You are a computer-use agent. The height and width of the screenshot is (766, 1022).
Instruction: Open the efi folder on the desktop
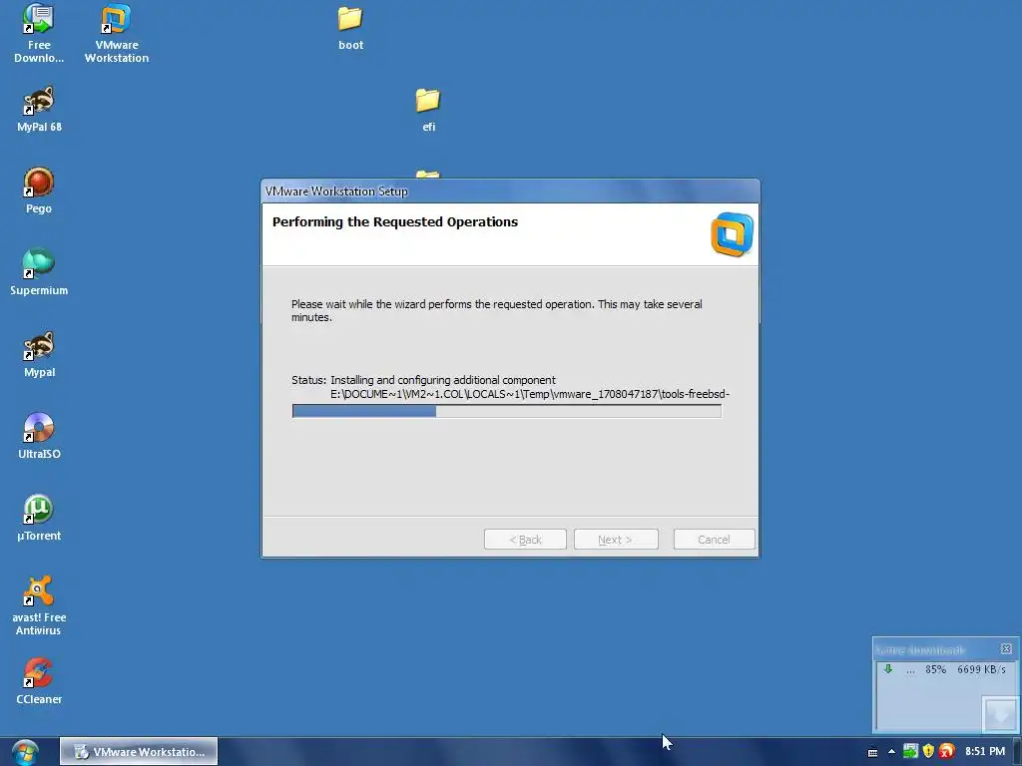428,110
